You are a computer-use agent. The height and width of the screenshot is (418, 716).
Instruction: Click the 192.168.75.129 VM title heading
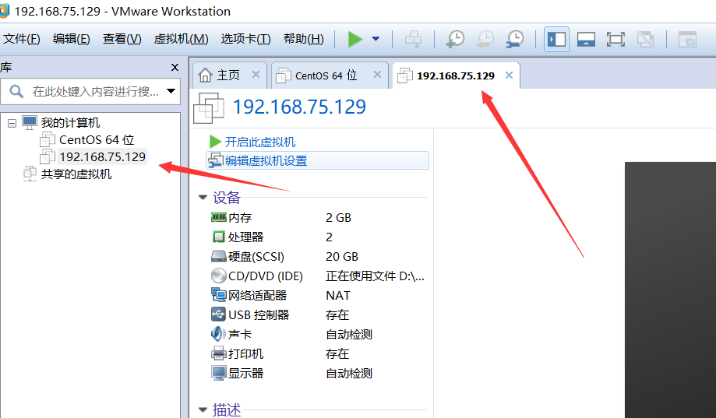299,107
